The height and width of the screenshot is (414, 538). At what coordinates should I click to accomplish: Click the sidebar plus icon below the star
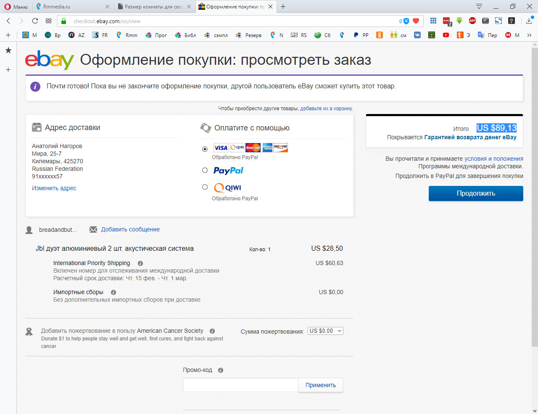tap(8, 69)
